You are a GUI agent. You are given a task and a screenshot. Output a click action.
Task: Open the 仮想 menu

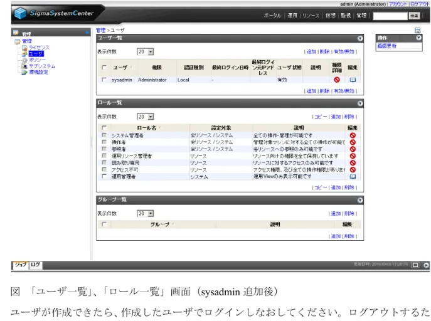click(x=331, y=16)
